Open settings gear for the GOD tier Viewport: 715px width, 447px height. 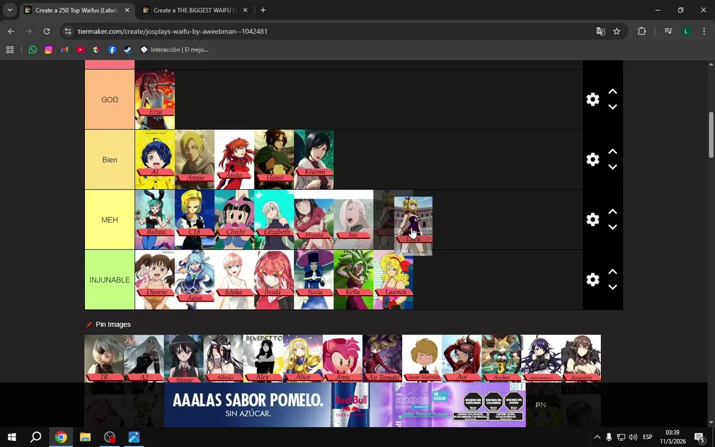pos(592,99)
